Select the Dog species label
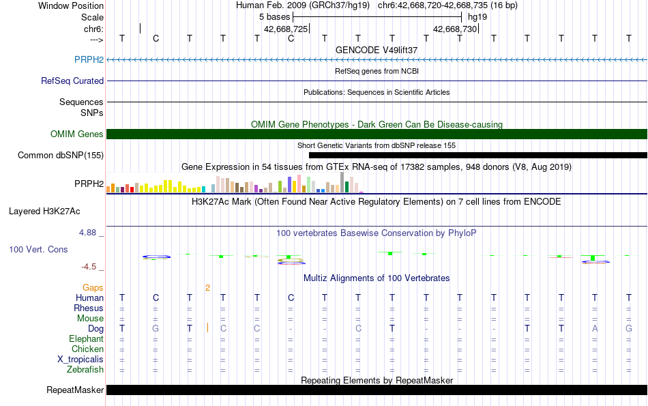This screenshot has height=406, width=648. (x=96, y=329)
